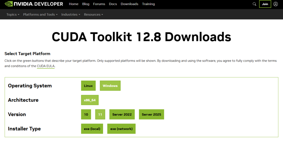Open Platforms and Tools dropdown

click(x=40, y=15)
